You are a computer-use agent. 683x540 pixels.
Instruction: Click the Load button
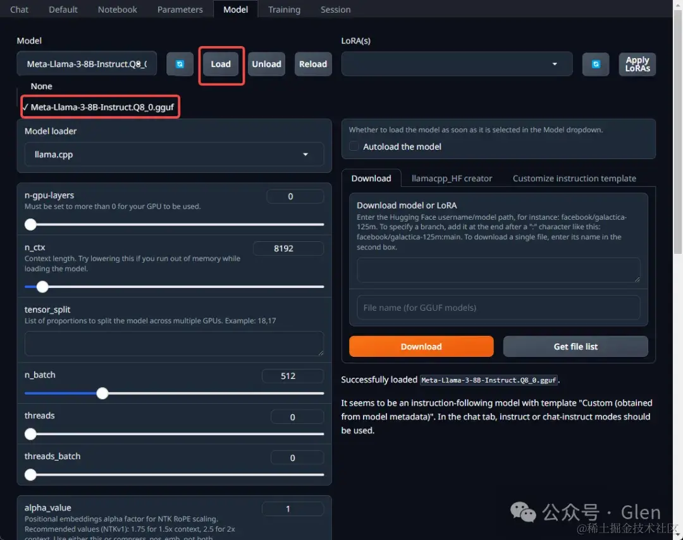click(221, 64)
